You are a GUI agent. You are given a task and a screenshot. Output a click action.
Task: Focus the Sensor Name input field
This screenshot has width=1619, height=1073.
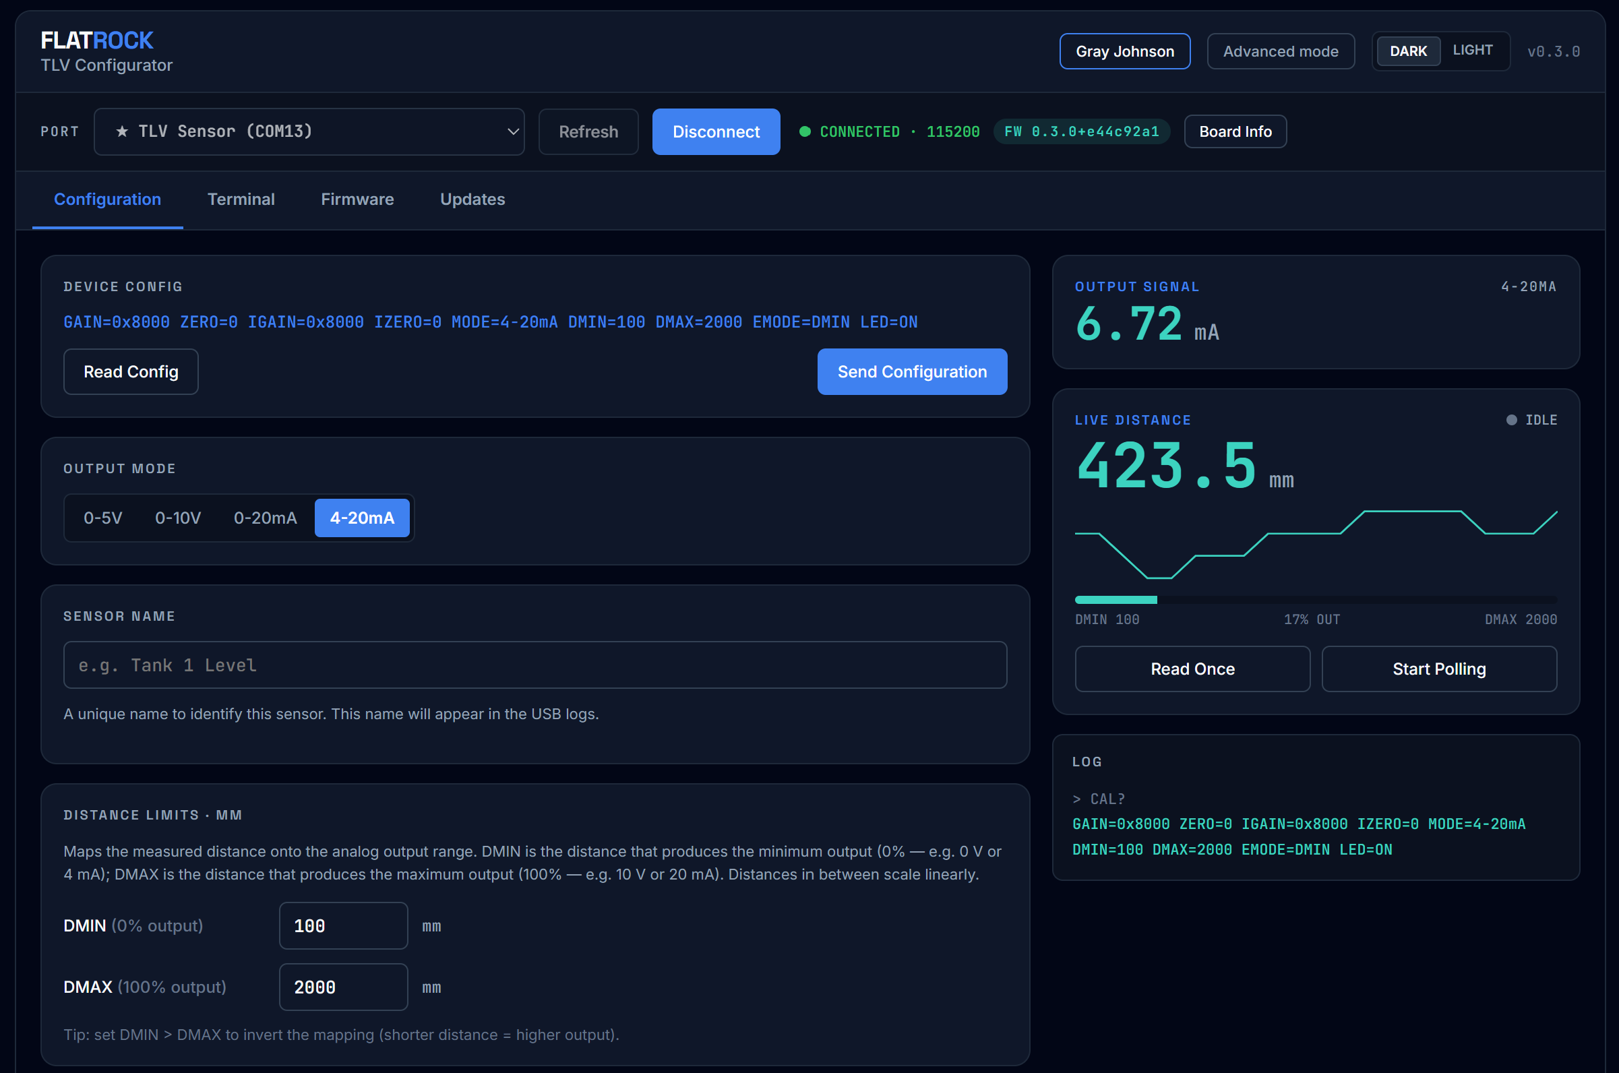[x=535, y=665]
